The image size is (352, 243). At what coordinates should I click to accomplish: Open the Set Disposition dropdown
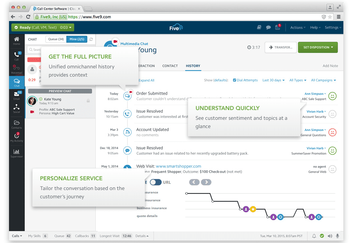pyautogui.click(x=317, y=47)
